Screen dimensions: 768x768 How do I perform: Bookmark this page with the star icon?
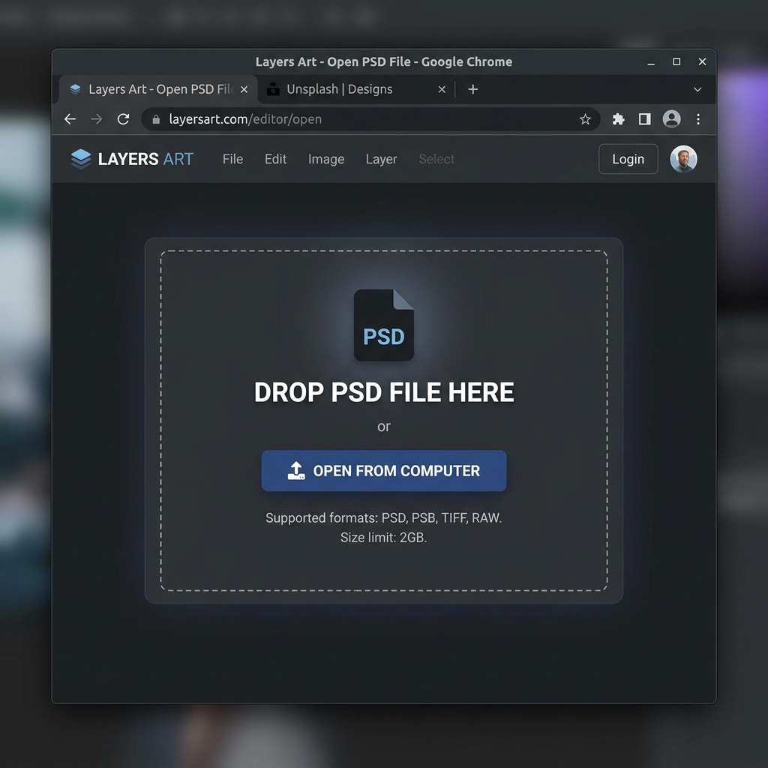(585, 119)
